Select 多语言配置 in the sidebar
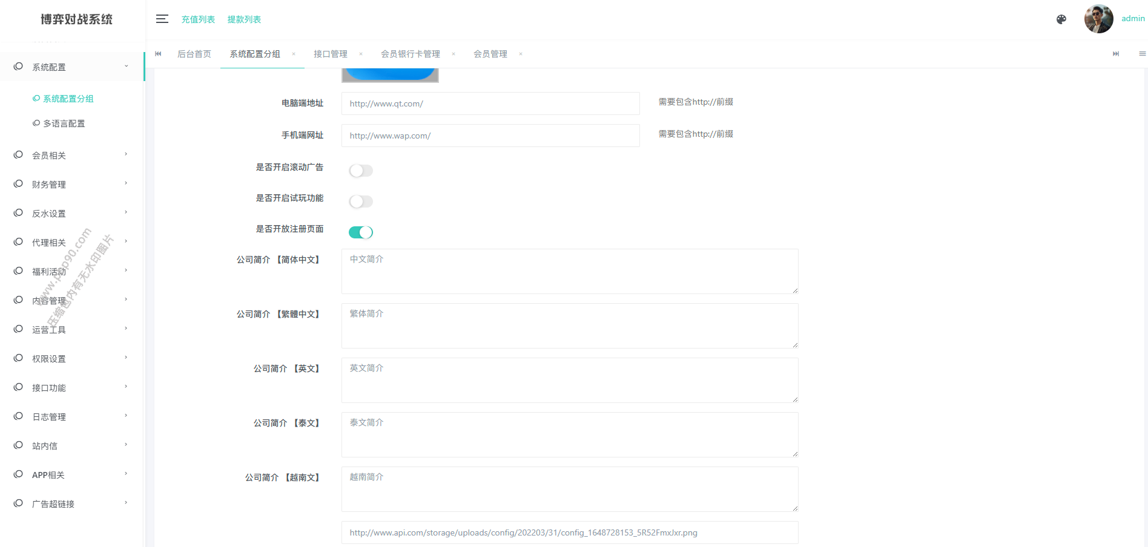The width and height of the screenshot is (1148, 547). point(64,123)
